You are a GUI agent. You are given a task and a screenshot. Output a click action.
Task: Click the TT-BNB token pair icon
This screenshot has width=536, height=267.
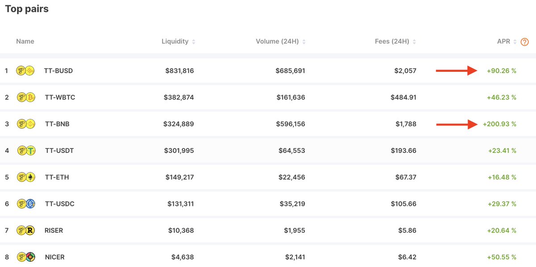point(26,124)
